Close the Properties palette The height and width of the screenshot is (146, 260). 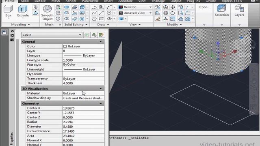(x=12, y=31)
